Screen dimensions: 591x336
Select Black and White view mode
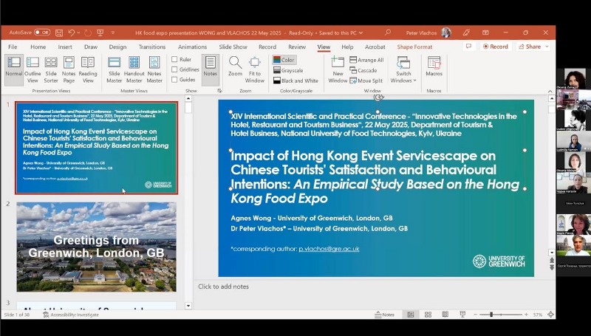pos(296,80)
